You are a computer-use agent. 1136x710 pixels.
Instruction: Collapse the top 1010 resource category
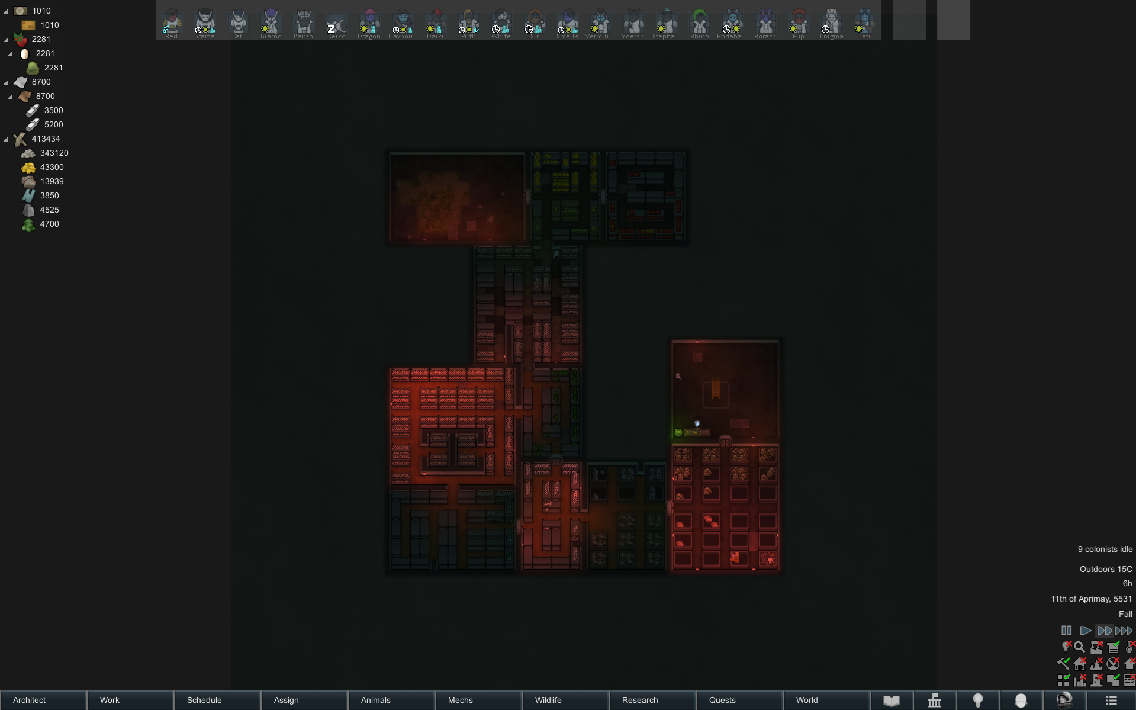pos(7,11)
